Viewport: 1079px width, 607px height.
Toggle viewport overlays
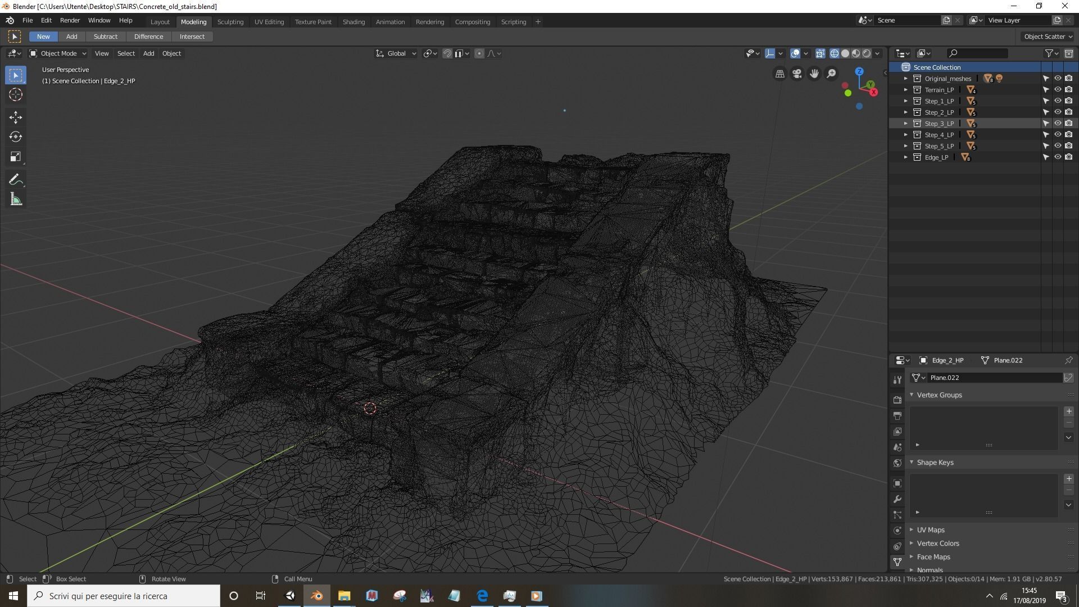pos(795,53)
